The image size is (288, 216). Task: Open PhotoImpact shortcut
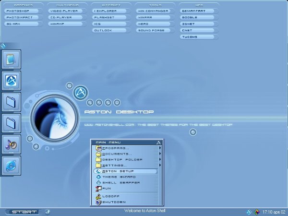(22, 17)
